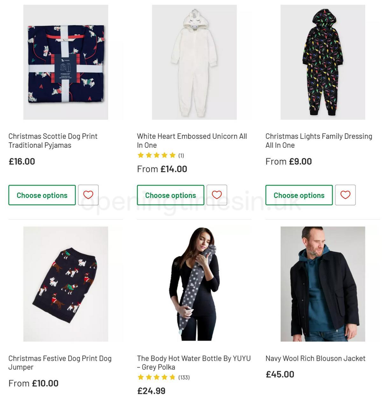Click the star rating under the Unicorn All In One
This screenshot has width=382, height=402.
click(157, 155)
